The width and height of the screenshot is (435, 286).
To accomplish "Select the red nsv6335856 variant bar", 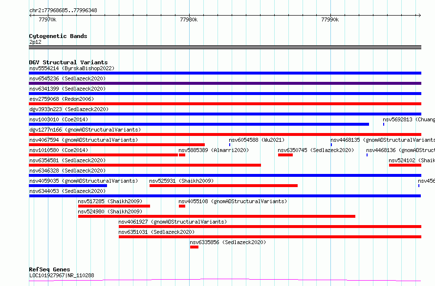I will pos(194,247).
